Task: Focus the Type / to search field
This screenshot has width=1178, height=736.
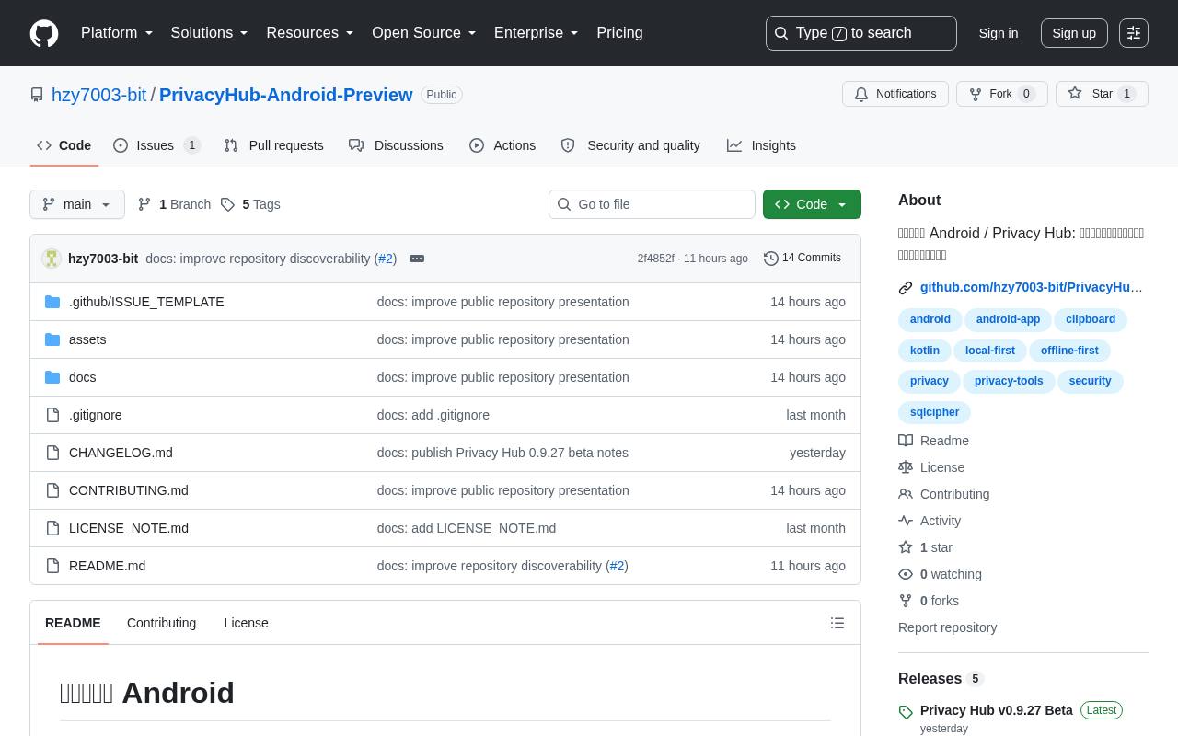Action: 861,33
